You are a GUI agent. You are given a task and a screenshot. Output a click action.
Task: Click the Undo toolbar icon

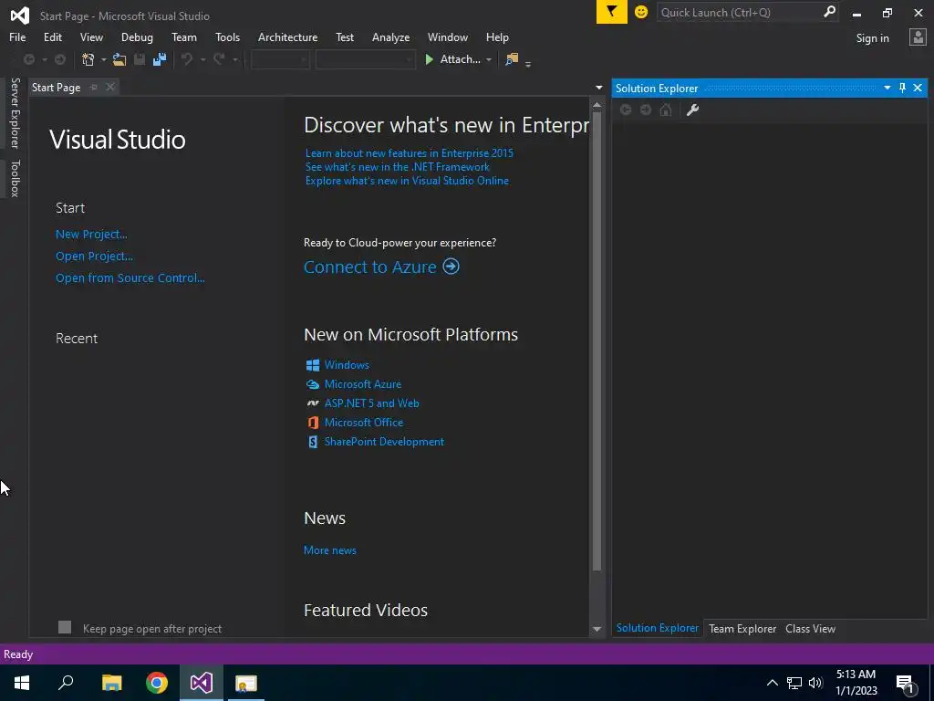(187, 59)
